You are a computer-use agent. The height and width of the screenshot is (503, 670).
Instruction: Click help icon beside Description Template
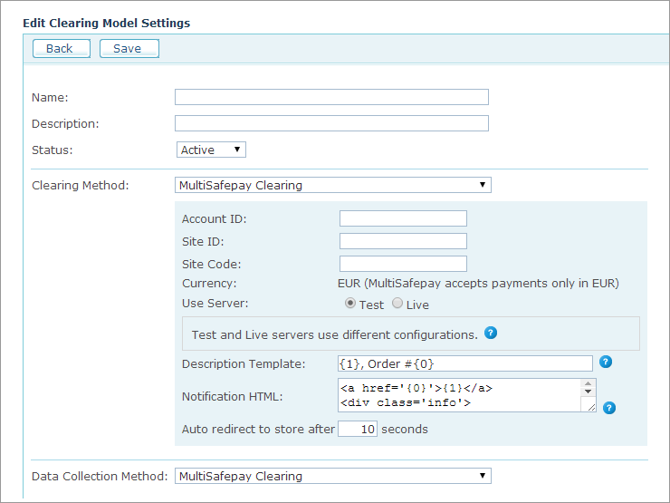point(607,362)
